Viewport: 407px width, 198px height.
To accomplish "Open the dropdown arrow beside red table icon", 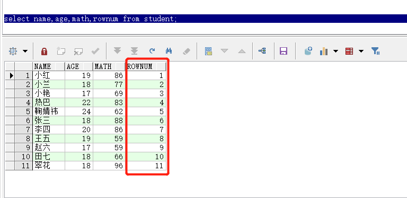I will click(x=361, y=51).
